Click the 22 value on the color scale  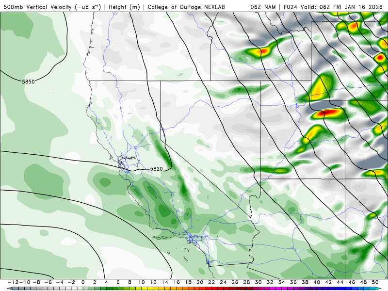point(211,282)
